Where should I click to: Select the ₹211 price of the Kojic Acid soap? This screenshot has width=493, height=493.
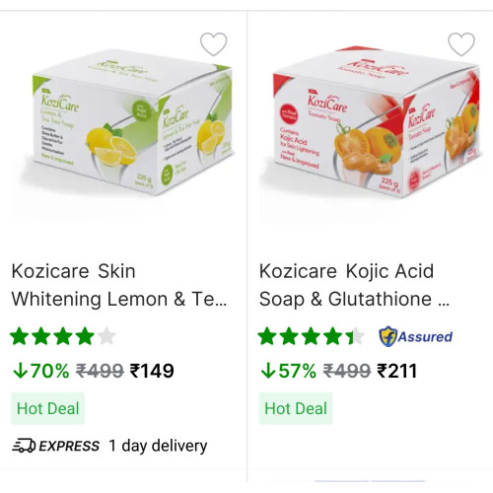397,371
